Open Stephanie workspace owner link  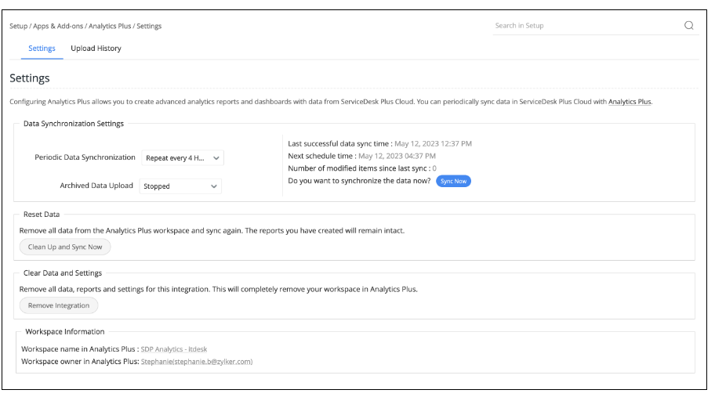(197, 362)
